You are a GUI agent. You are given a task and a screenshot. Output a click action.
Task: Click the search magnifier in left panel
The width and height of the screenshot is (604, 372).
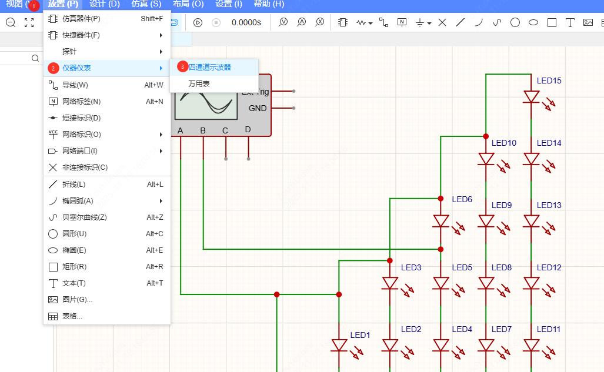(35, 58)
